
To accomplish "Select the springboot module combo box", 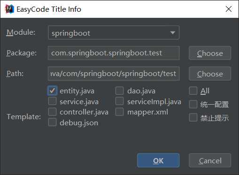I will (x=114, y=32).
